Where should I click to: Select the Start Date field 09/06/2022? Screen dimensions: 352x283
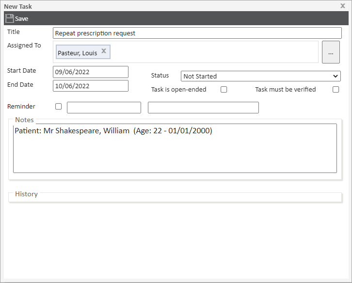90,72
